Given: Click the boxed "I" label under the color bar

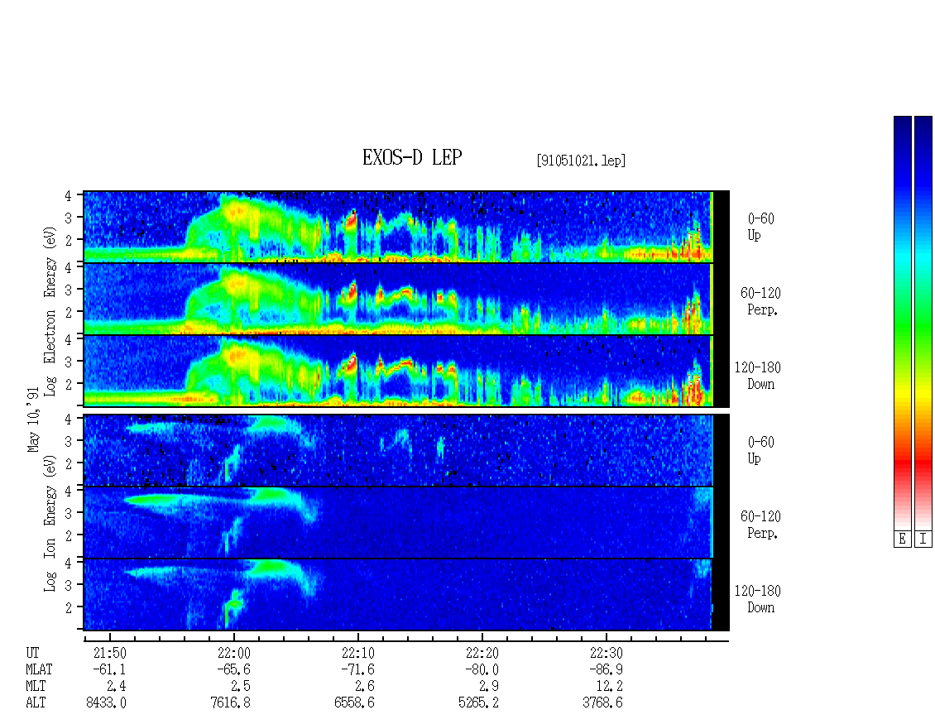Looking at the screenshot, I should (923, 539).
